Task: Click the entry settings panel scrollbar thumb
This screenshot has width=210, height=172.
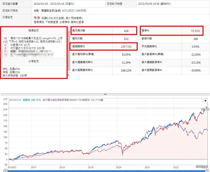Action: click(69, 51)
